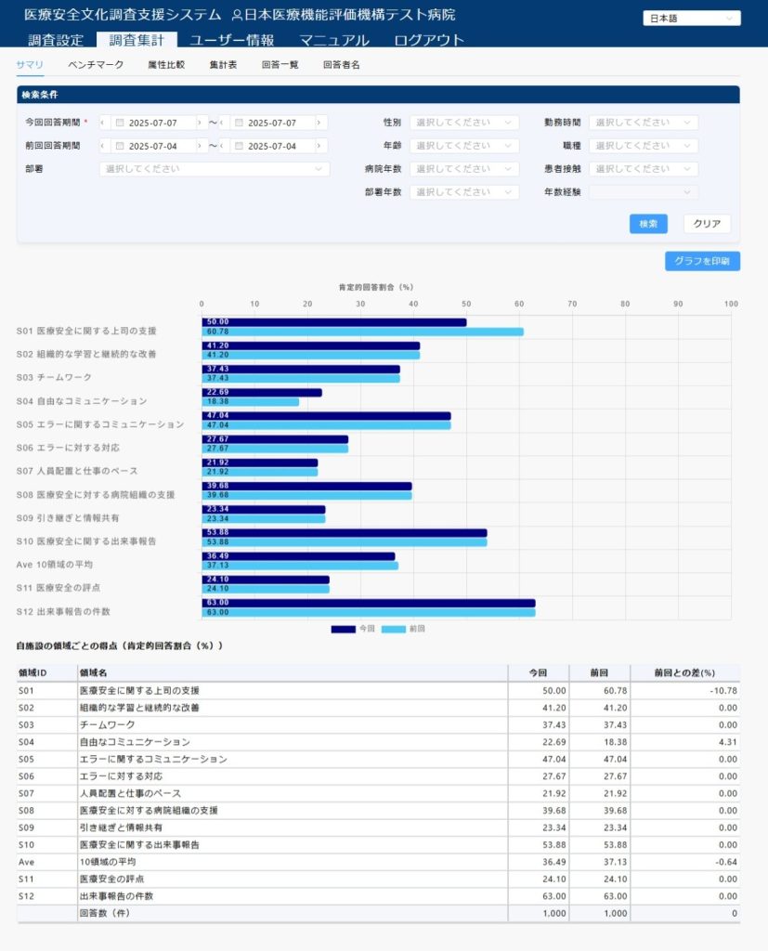Open the 職種 dropdown
Image resolution: width=768 pixels, height=951 pixels.
pos(643,146)
